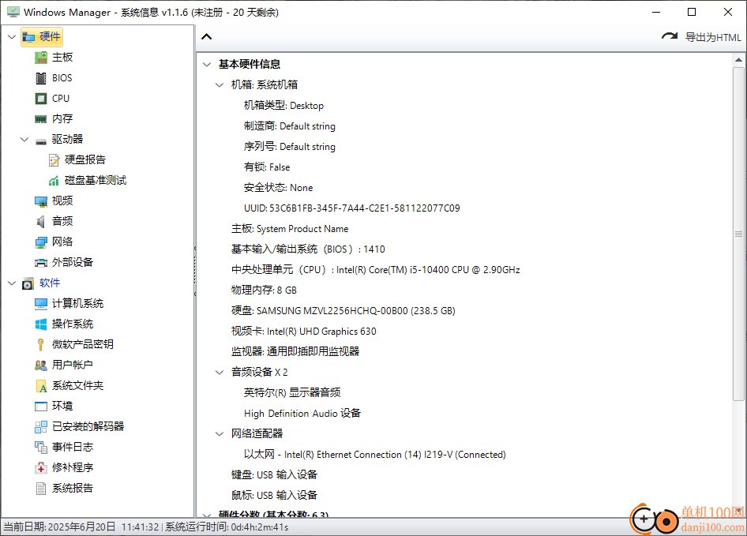Select the 机箱类型: Desktop line
Screen dimensions: 747x536
coord(283,106)
